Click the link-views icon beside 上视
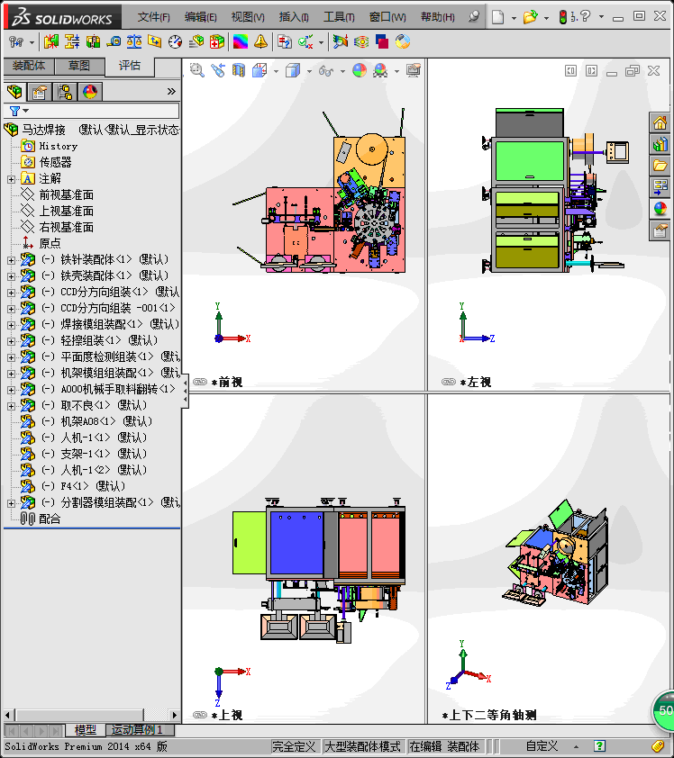674x758 pixels. pyautogui.click(x=200, y=715)
